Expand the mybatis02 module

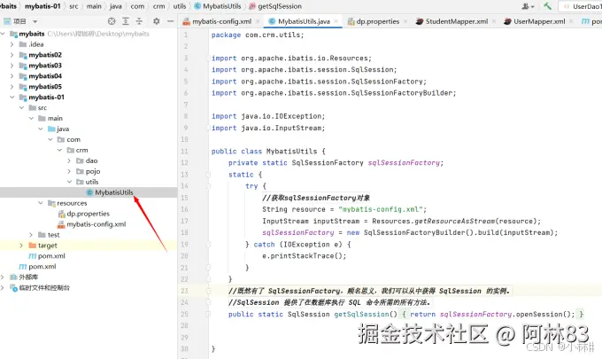(x=12, y=55)
